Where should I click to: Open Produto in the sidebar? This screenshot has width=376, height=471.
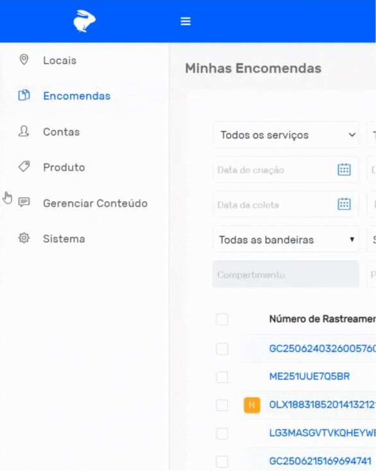[64, 167]
